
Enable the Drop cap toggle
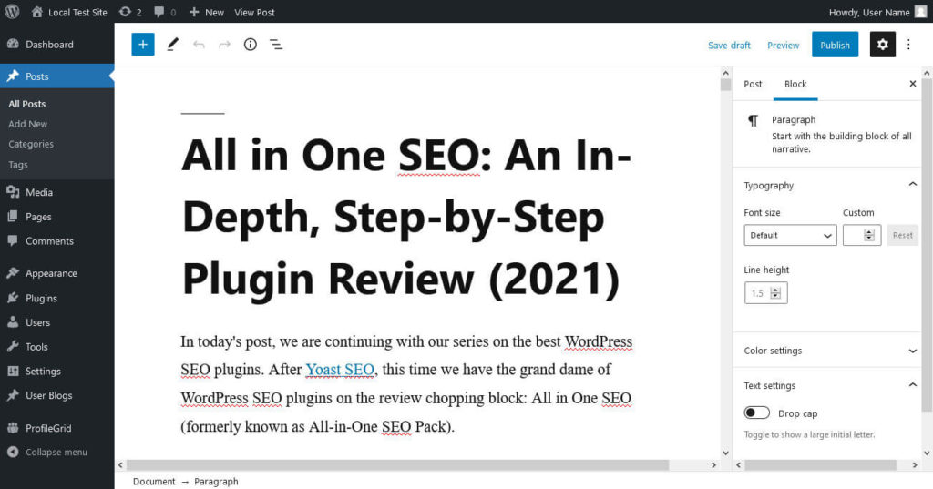click(757, 413)
